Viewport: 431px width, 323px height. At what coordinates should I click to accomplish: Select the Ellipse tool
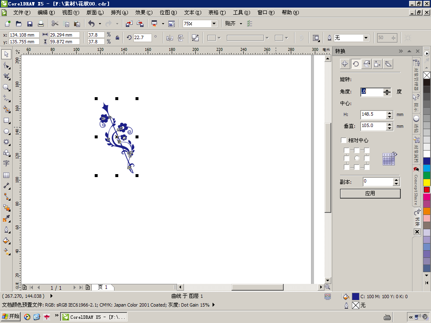(6, 131)
